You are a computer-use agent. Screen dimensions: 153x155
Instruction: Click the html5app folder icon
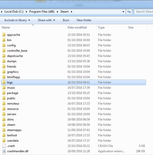[x=4, y=77]
